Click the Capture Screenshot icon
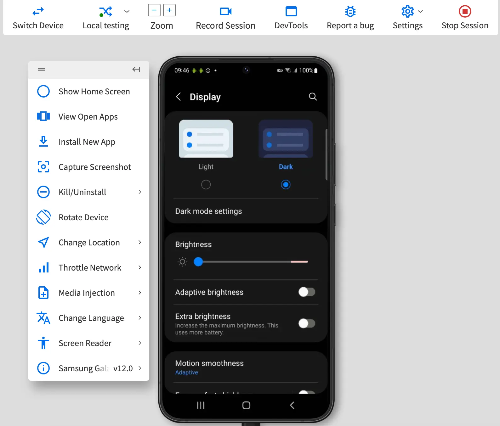This screenshot has height=426, width=500. [x=43, y=167]
